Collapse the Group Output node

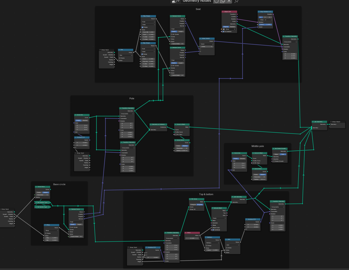(331, 122)
